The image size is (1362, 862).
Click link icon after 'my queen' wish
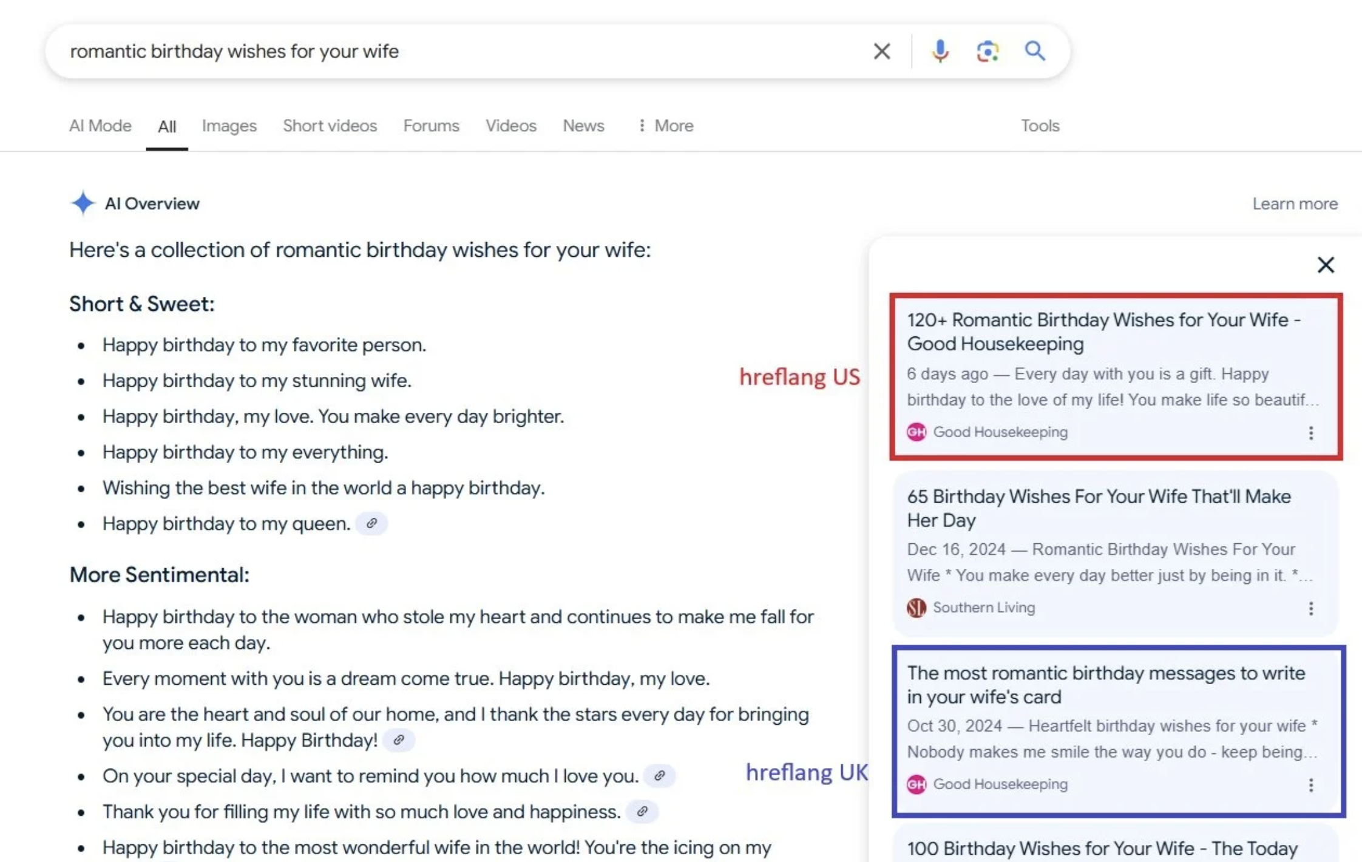pos(371,523)
